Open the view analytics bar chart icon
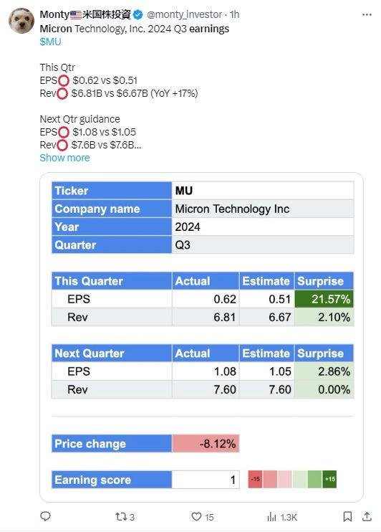Viewport: 381px width, 532px height. [x=271, y=517]
